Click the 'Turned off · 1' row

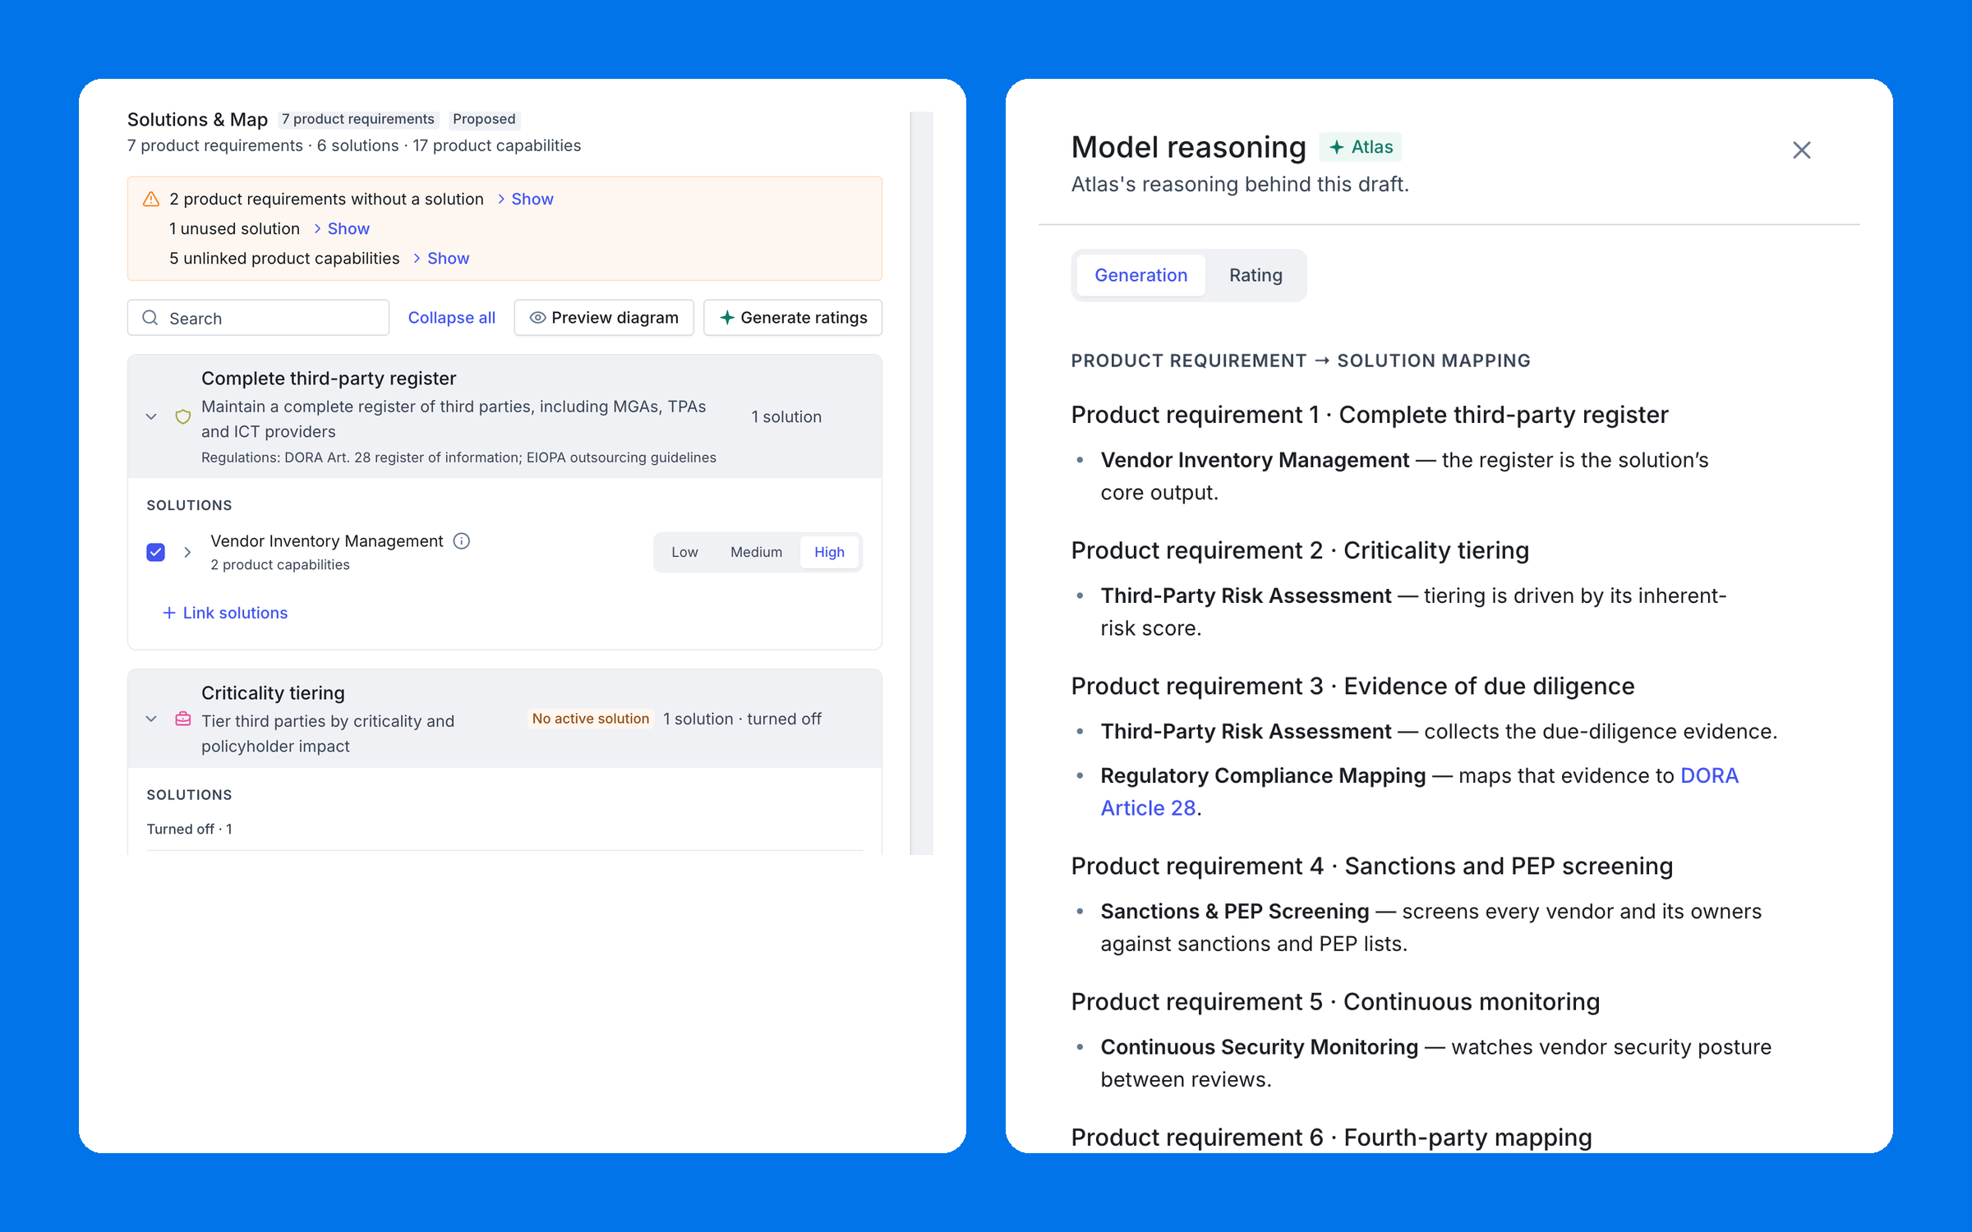click(x=190, y=829)
